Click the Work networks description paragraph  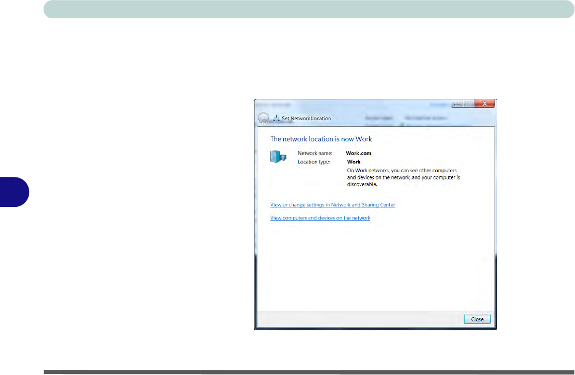coord(403,177)
